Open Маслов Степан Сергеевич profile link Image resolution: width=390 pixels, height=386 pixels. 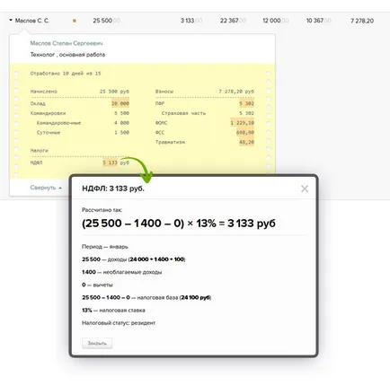66,43
